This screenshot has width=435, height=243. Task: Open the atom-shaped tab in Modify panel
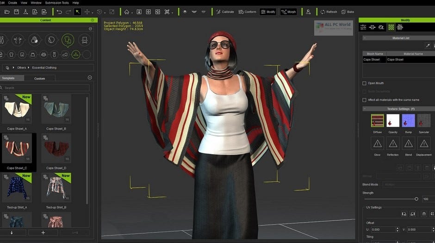pos(400,27)
